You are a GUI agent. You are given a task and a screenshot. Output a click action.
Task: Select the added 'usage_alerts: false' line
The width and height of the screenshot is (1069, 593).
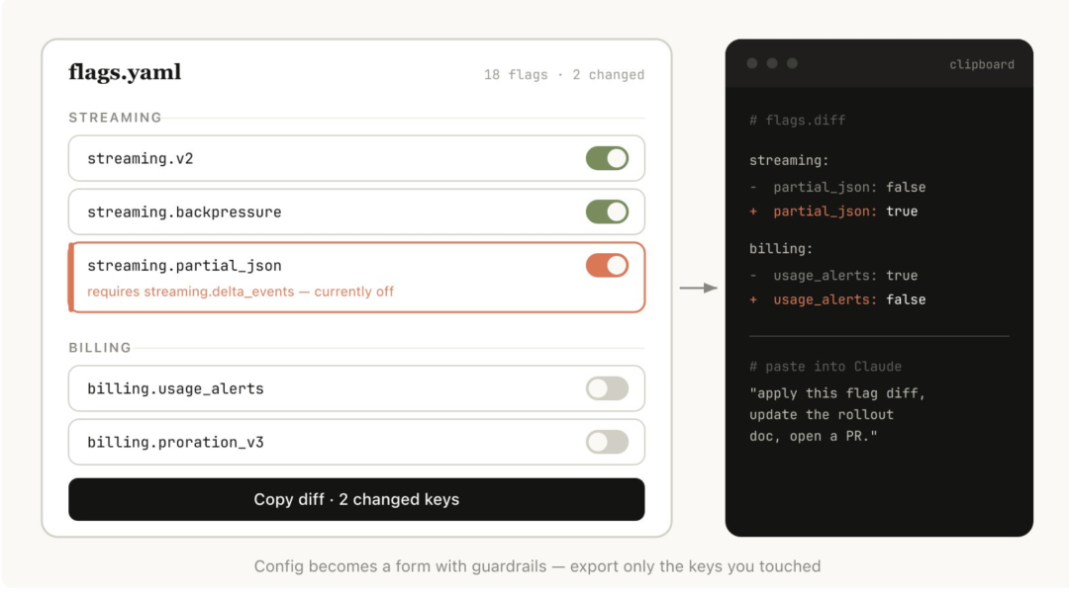tap(837, 299)
